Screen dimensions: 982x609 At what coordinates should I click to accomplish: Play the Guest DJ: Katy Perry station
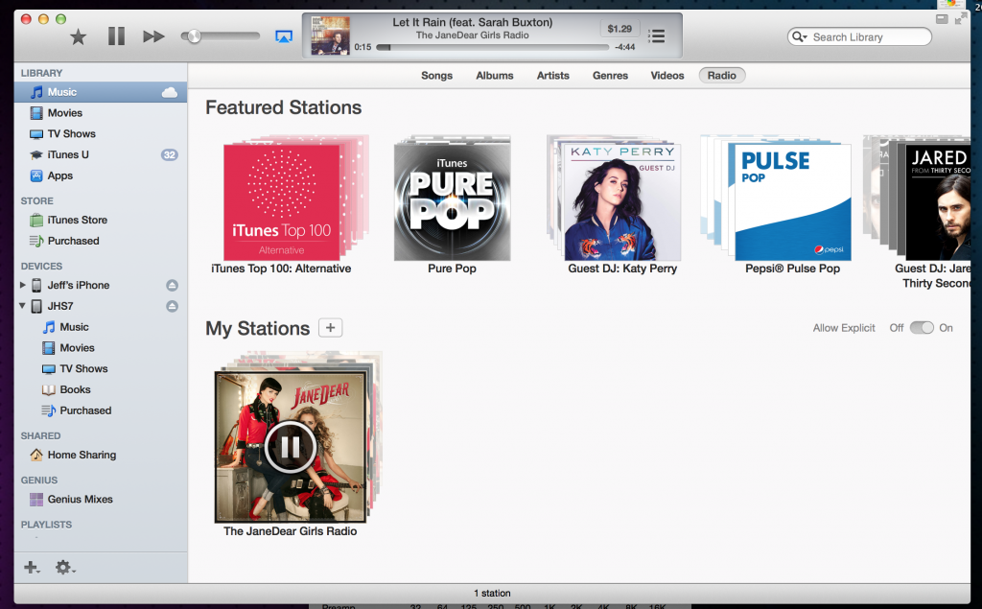(x=622, y=202)
